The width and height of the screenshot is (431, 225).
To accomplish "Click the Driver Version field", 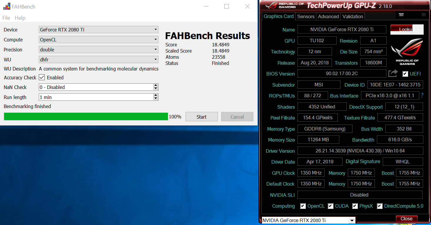I will [x=360, y=151].
